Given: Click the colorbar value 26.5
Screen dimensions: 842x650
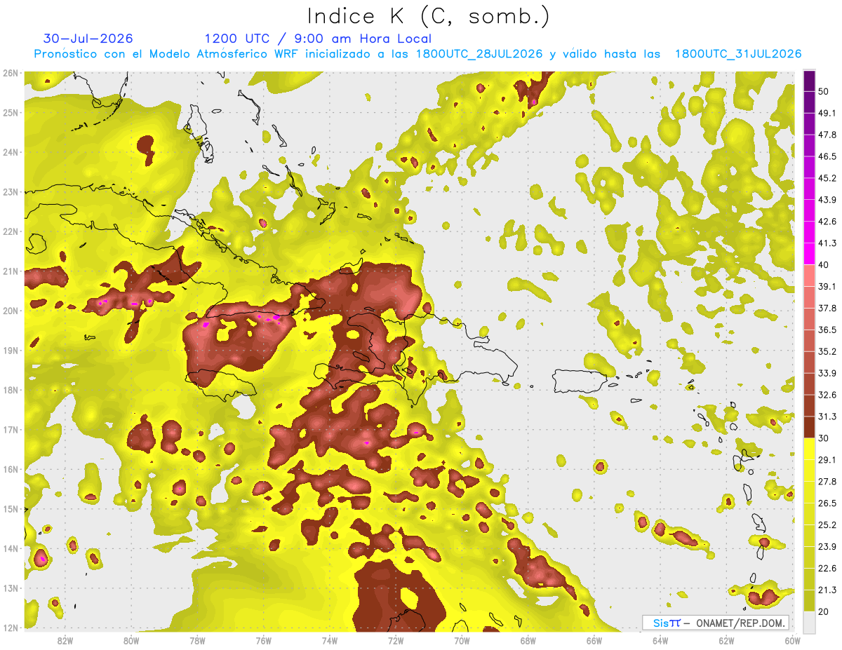Looking at the screenshot, I should [x=827, y=503].
